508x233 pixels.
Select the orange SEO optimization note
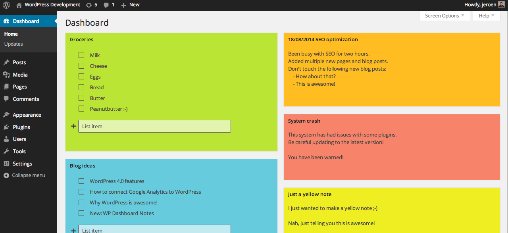[x=391, y=69]
